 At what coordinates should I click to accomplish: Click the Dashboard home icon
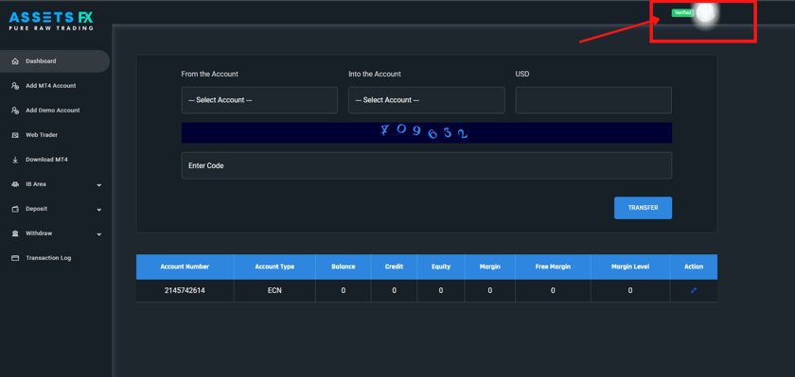pos(15,61)
